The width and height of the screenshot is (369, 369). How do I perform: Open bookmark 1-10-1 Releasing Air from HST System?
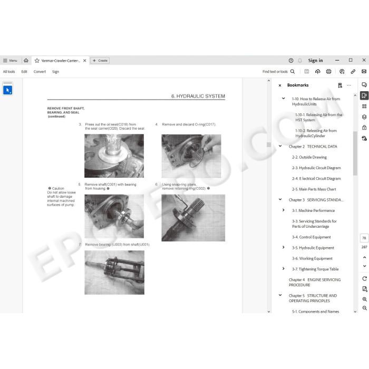pyautogui.click(x=318, y=118)
